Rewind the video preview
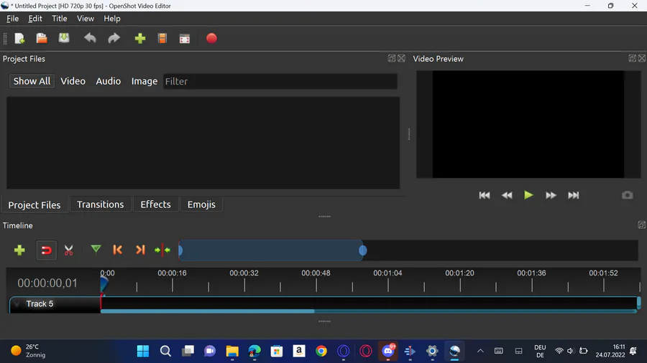Image resolution: width=647 pixels, height=363 pixels. pos(507,195)
